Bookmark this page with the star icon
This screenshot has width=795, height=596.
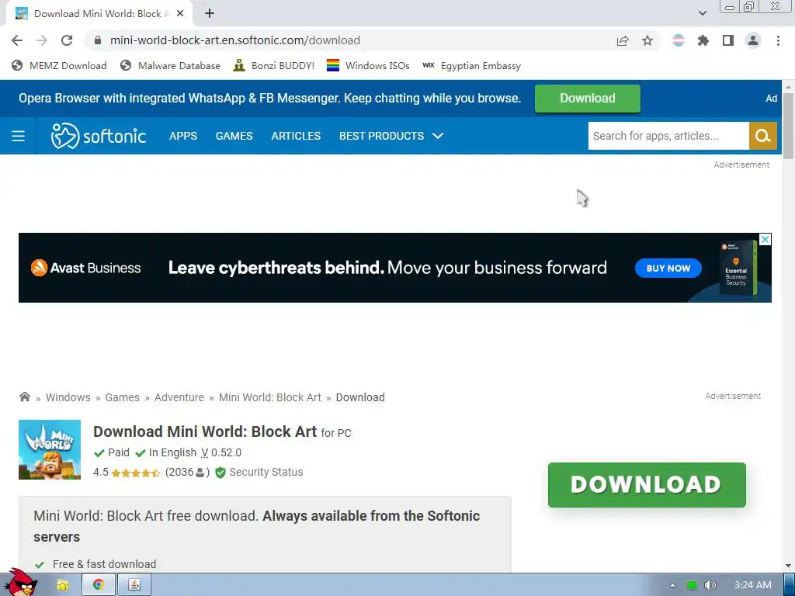point(647,40)
